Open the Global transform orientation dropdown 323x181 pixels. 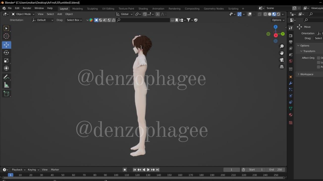click(x=124, y=14)
